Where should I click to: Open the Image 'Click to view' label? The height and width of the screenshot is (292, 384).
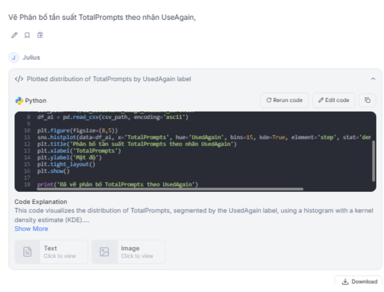pyautogui.click(x=137, y=256)
